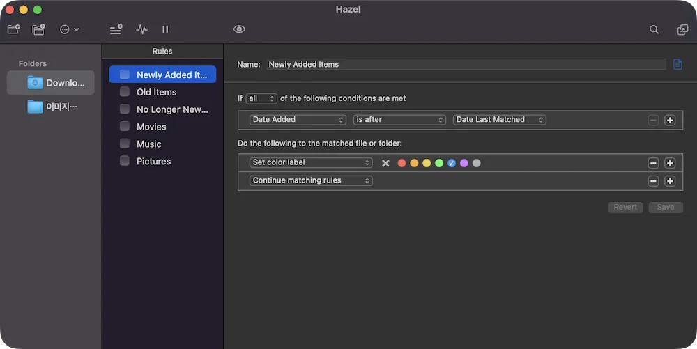Add a condition with the plus button
Screen dimensions: 697x349
tap(670, 120)
